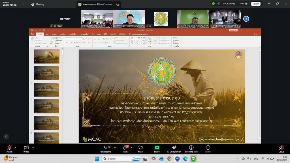
Task: Show next video thumbnails with blue arrow
Action: pos(246,19)
